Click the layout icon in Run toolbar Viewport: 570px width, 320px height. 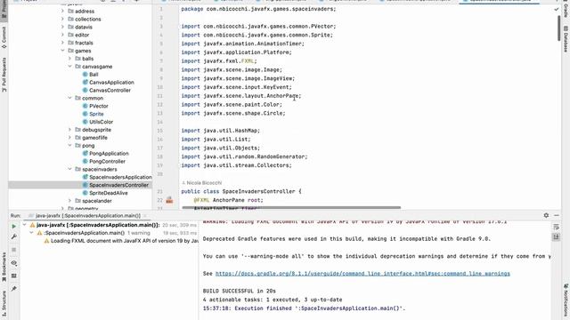tap(14, 276)
